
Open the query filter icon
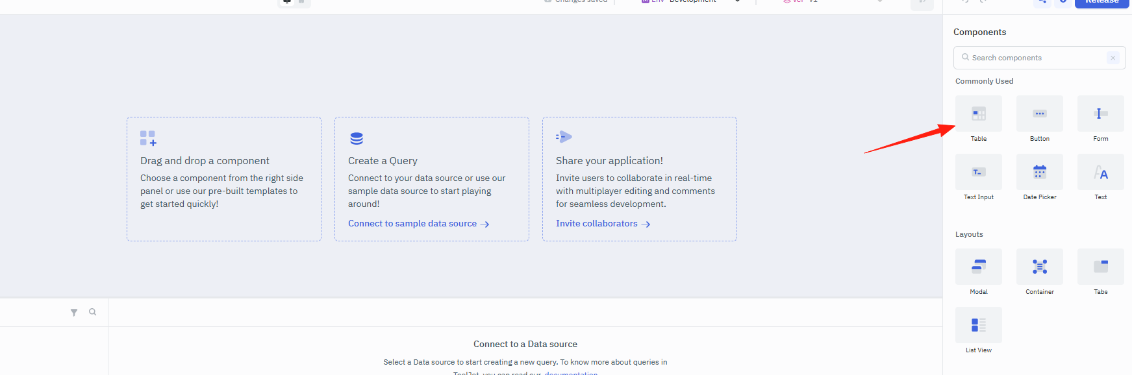[74, 312]
